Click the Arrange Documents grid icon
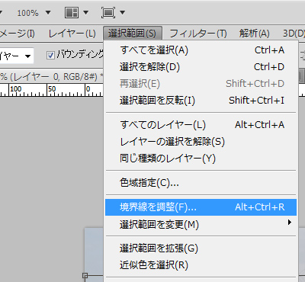This screenshot has width=305, height=282. pyautogui.click(x=72, y=12)
